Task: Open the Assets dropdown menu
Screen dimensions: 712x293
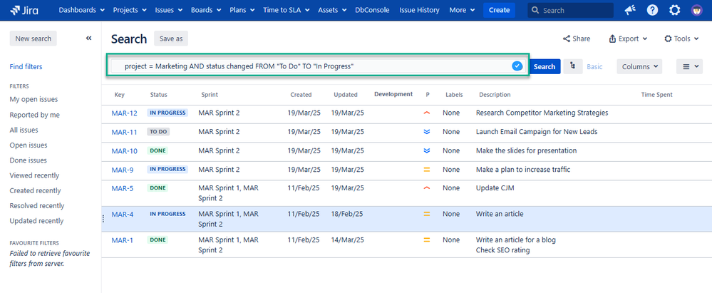Action: click(x=332, y=10)
